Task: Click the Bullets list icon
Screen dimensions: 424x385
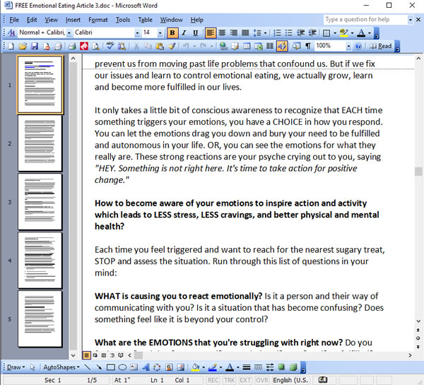Action: click(289, 32)
